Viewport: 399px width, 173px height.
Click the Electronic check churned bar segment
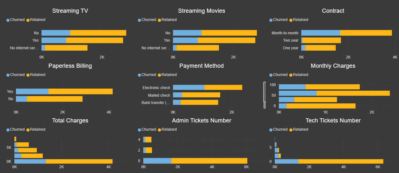pos(189,87)
